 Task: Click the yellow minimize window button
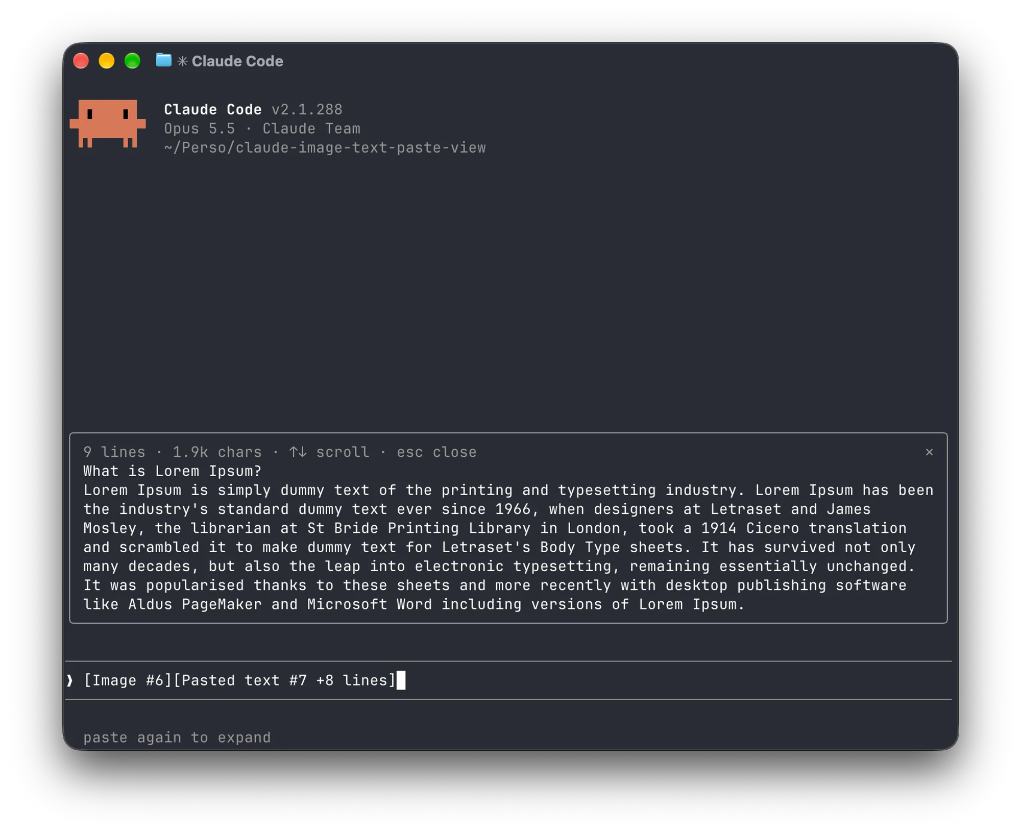coord(107,61)
